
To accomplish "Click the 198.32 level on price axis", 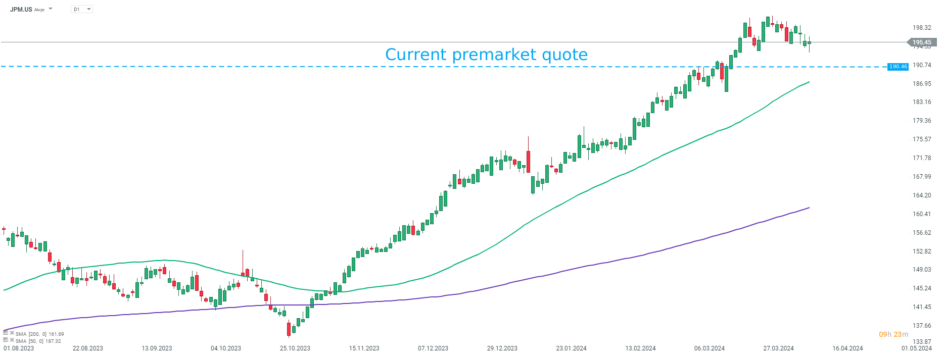I will point(922,28).
